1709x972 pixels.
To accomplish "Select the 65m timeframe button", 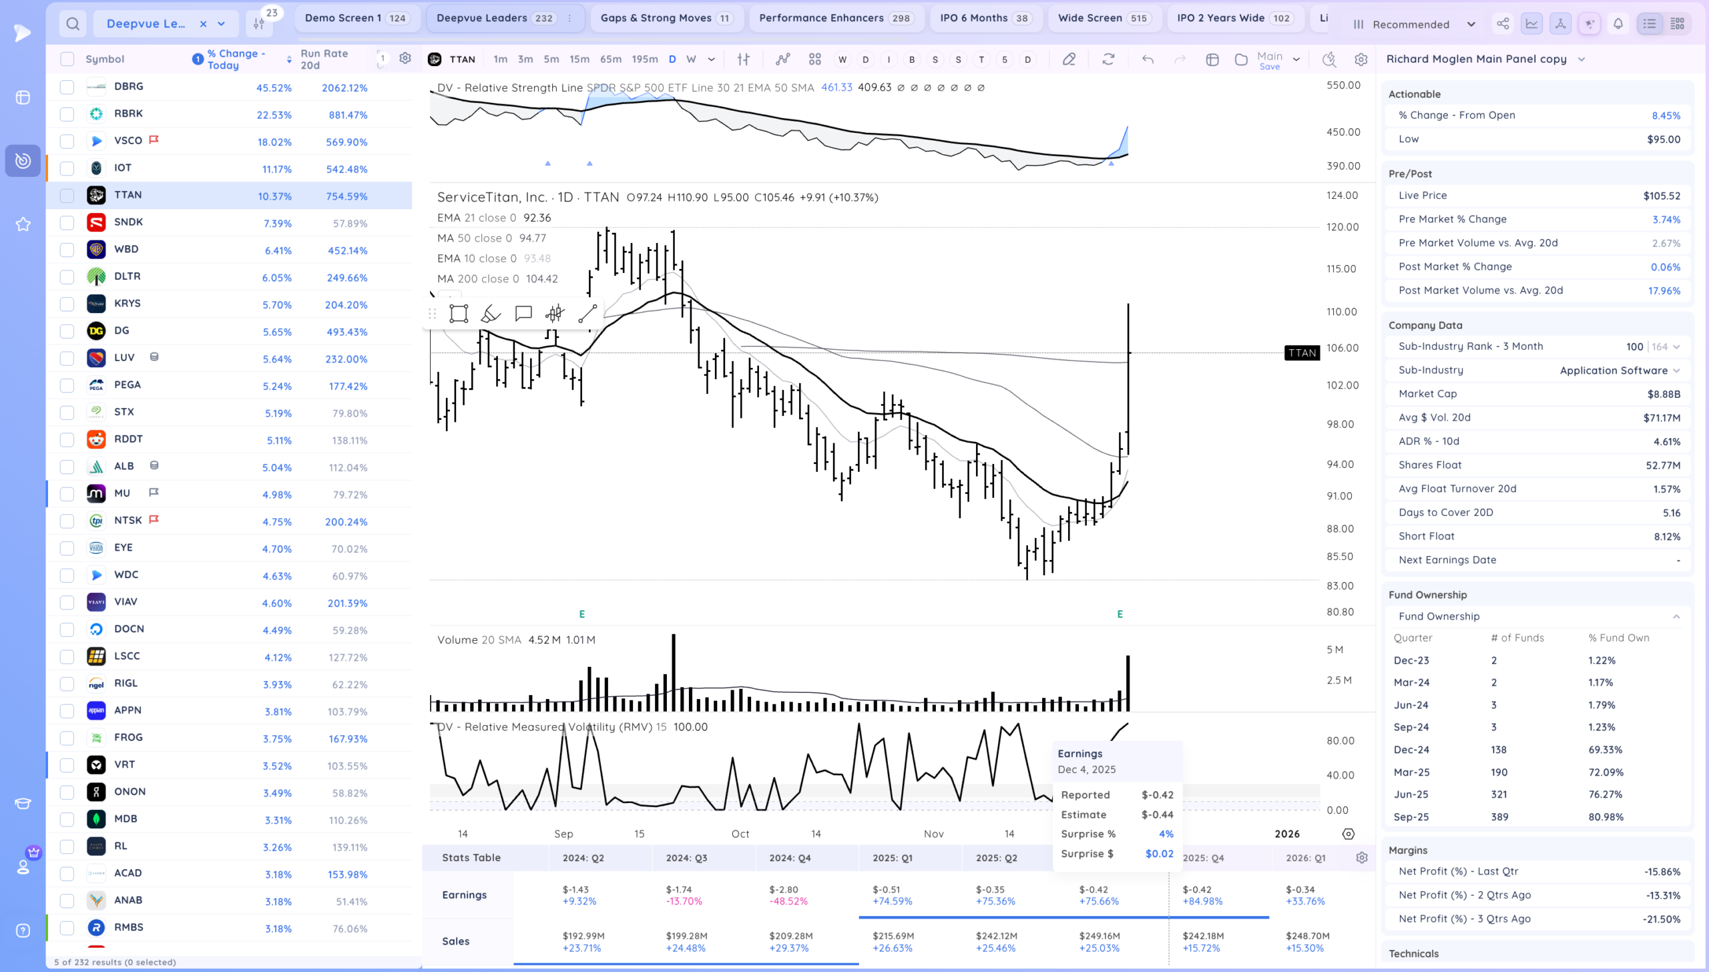I will coord(610,59).
